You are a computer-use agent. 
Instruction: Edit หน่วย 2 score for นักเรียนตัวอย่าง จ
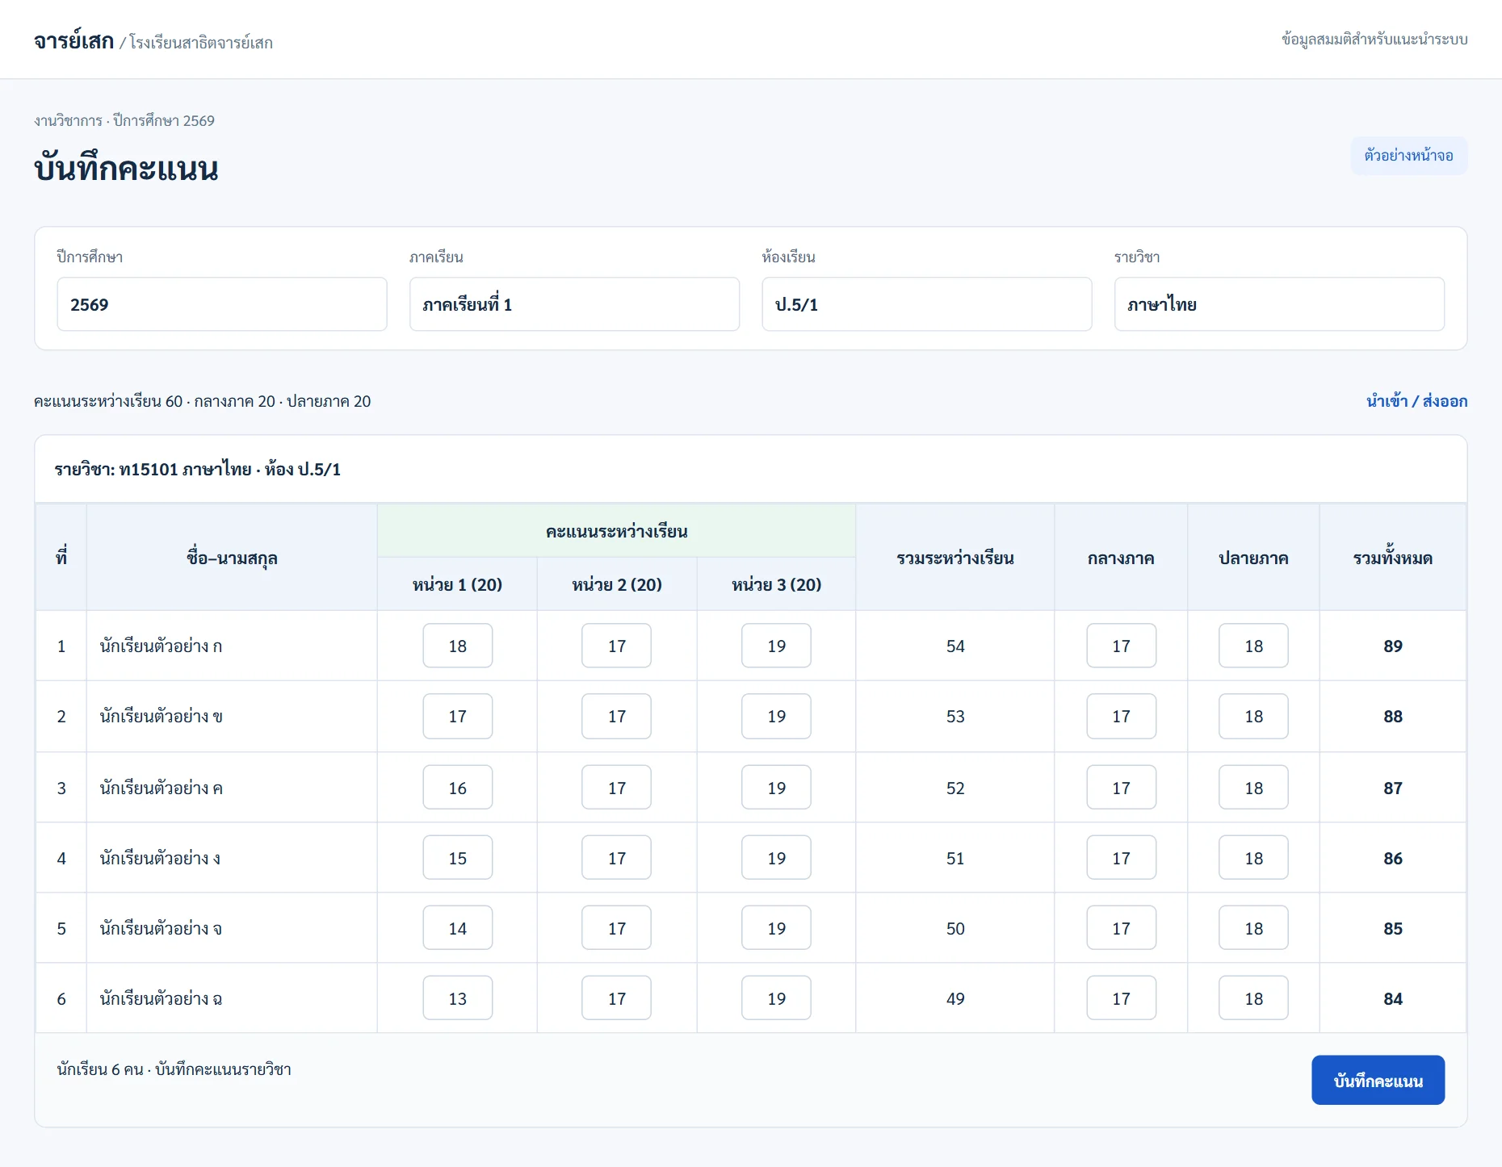[617, 928]
